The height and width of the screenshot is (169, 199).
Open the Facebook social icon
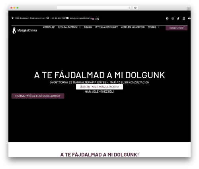[x=167, y=18]
